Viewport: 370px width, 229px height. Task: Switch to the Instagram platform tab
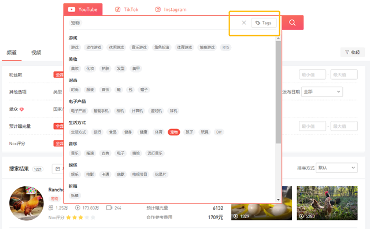pos(171,9)
